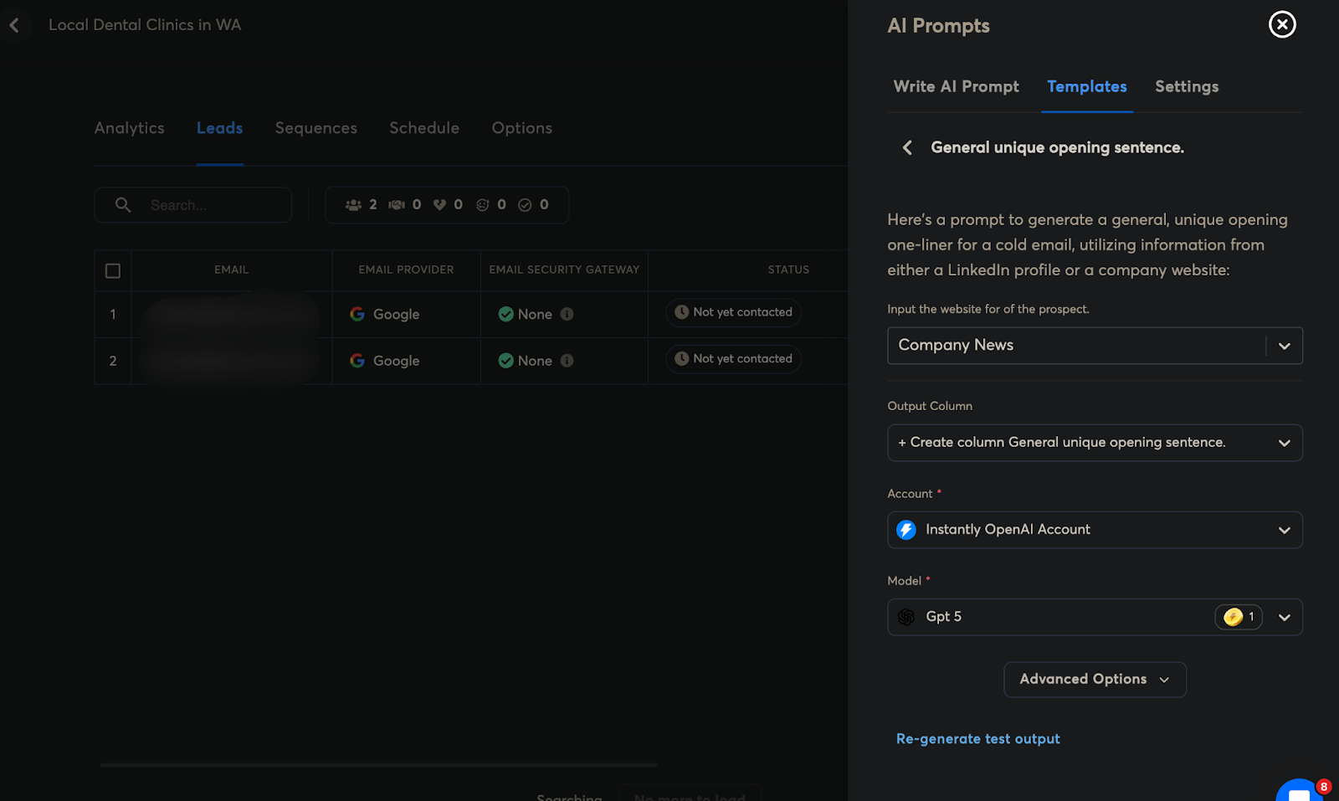Image resolution: width=1339 pixels, height=801 pixels.
Task: Open the Gpt 5 model dropdown
Action: tap(1284, 617)
